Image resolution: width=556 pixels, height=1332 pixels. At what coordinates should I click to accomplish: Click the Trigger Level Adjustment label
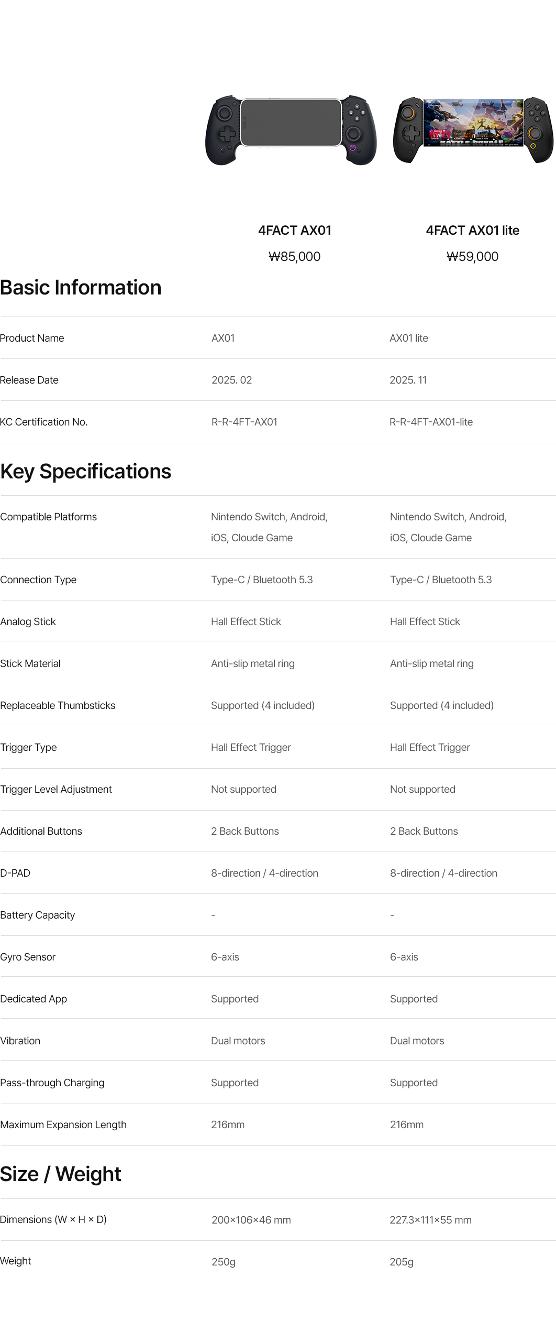56,789
